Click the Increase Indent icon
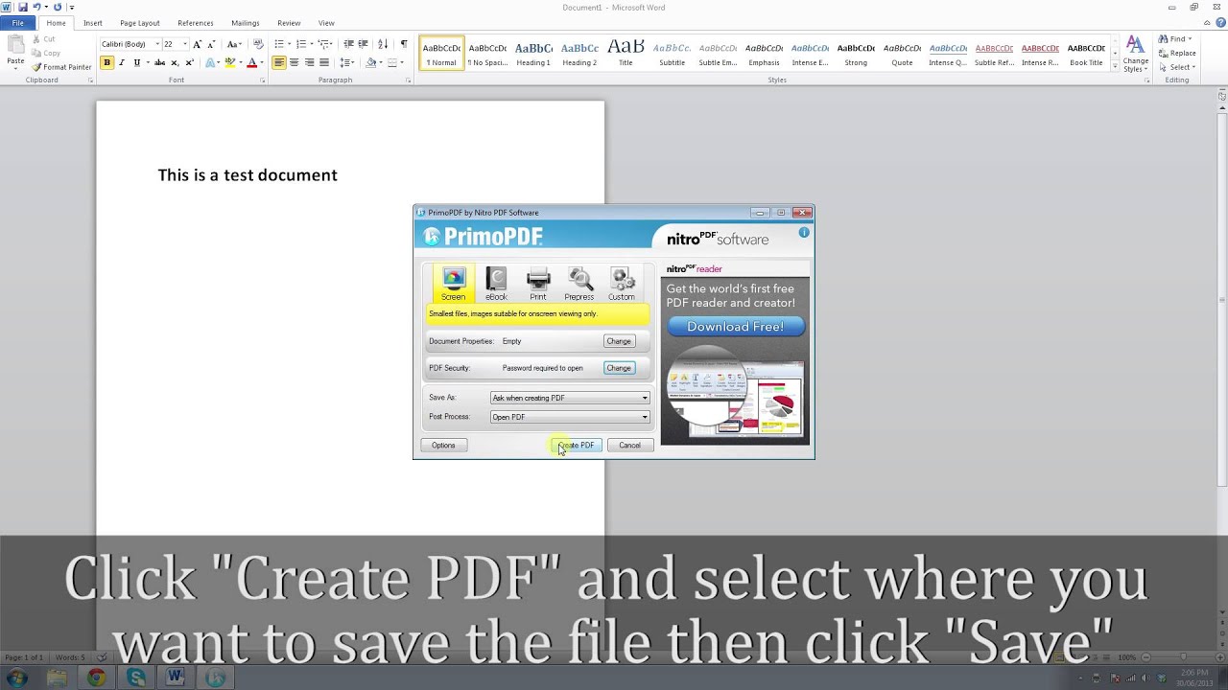This screenshot has height=690, width=1228. tap(365, 44)
